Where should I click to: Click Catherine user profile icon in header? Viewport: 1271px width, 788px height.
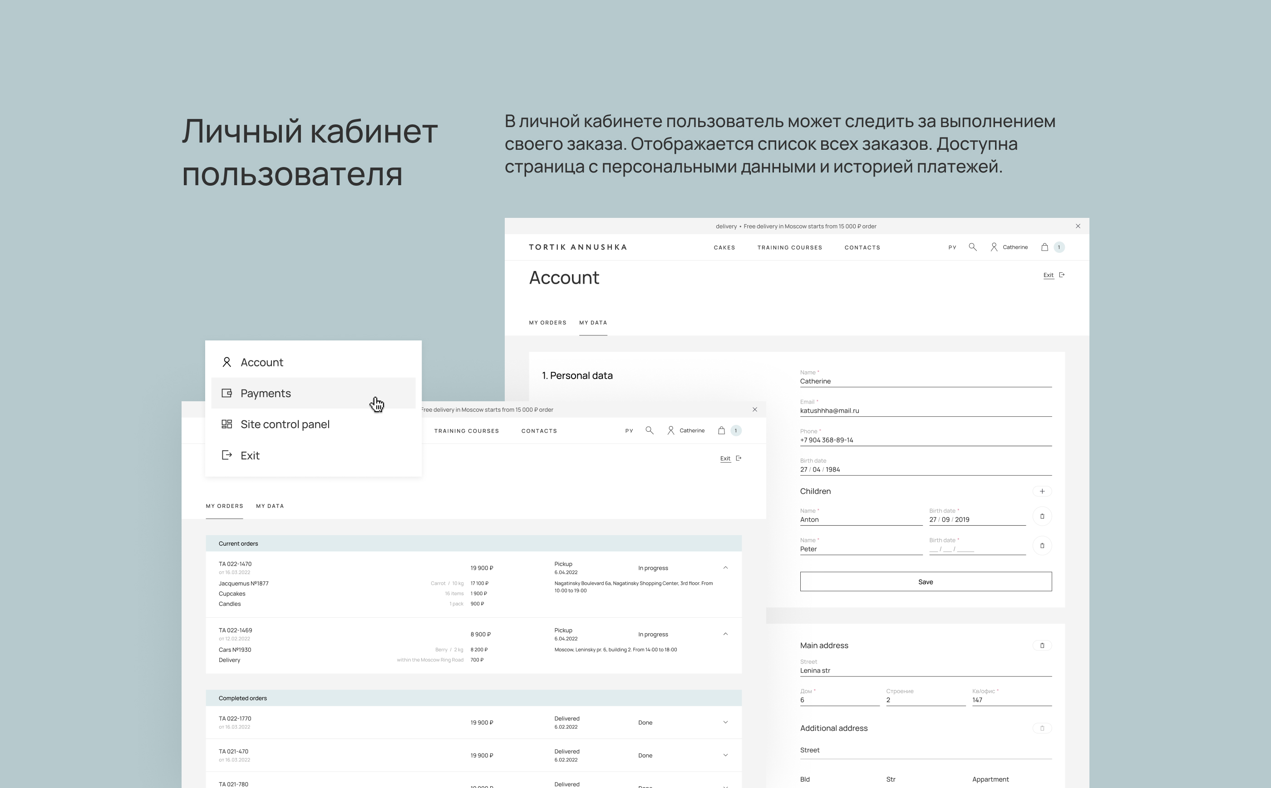point(994,247)
